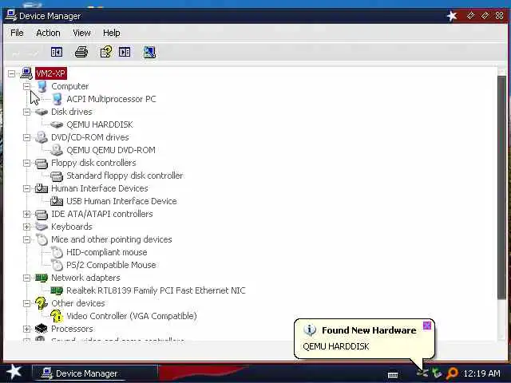This screenshot has width=511, height=383.
Task: Click the Standard floppy disk controller icon
Action: coord(57,176)
